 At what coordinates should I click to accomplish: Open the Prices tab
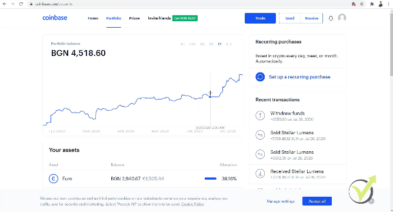[134, 18]
